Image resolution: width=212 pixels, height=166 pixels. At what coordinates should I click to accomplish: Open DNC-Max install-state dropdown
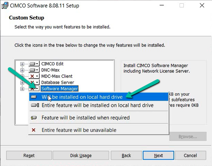pos(34,70)
